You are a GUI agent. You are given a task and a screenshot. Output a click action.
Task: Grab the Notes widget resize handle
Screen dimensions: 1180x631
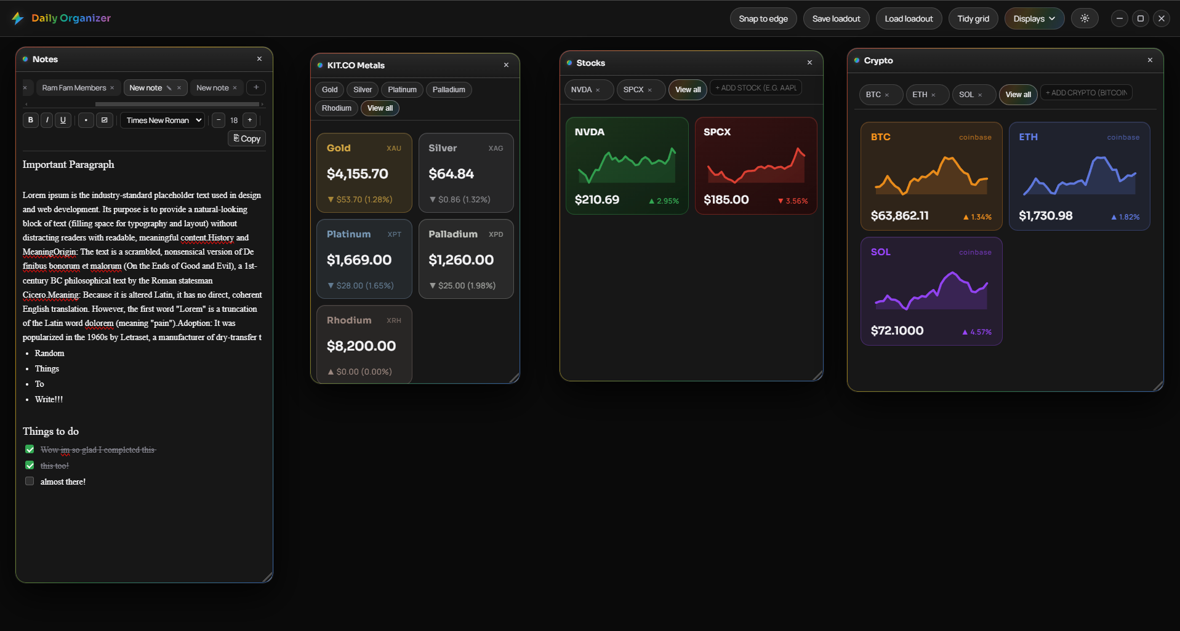tap(267, 577)
